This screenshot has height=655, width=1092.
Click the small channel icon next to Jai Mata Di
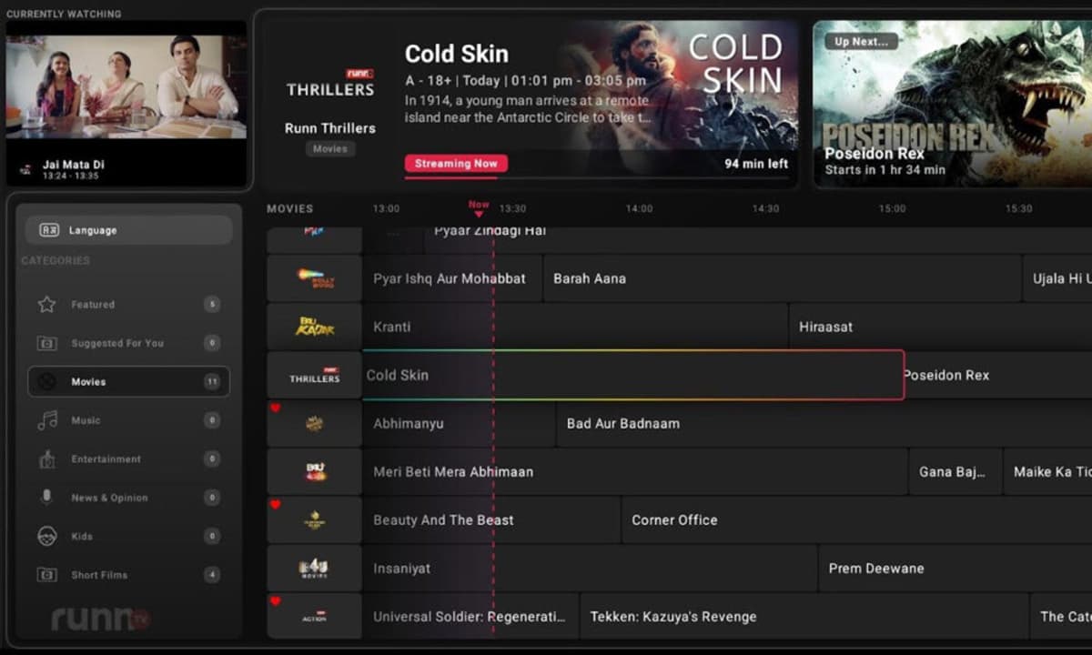[x=25, y=169]
